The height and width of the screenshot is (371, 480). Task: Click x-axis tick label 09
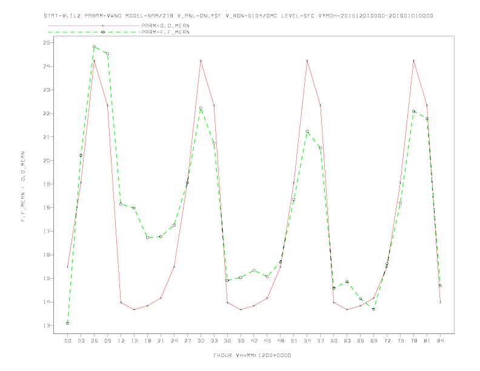click(107, 341)
